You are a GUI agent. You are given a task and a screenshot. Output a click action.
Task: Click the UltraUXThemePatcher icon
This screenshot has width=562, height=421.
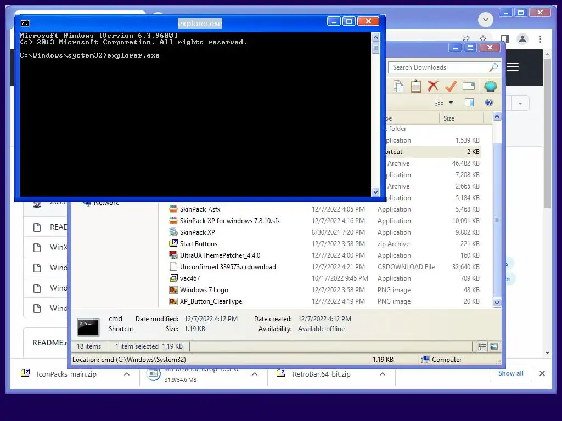click(173, 255)
